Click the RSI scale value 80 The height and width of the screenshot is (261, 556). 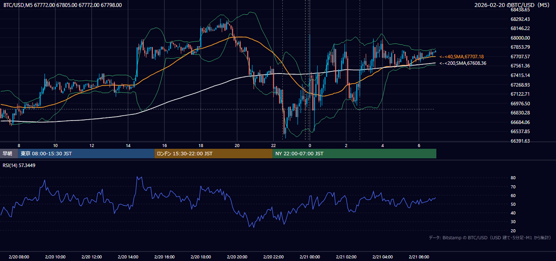coord(513,178)
